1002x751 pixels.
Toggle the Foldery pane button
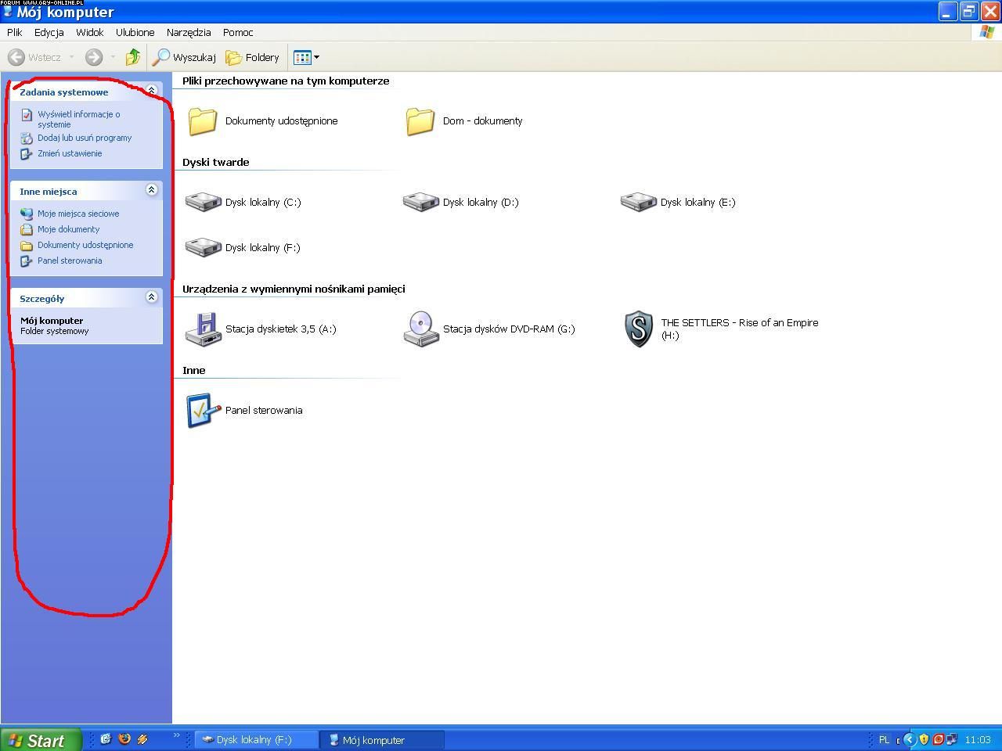[x=252, y=57]
